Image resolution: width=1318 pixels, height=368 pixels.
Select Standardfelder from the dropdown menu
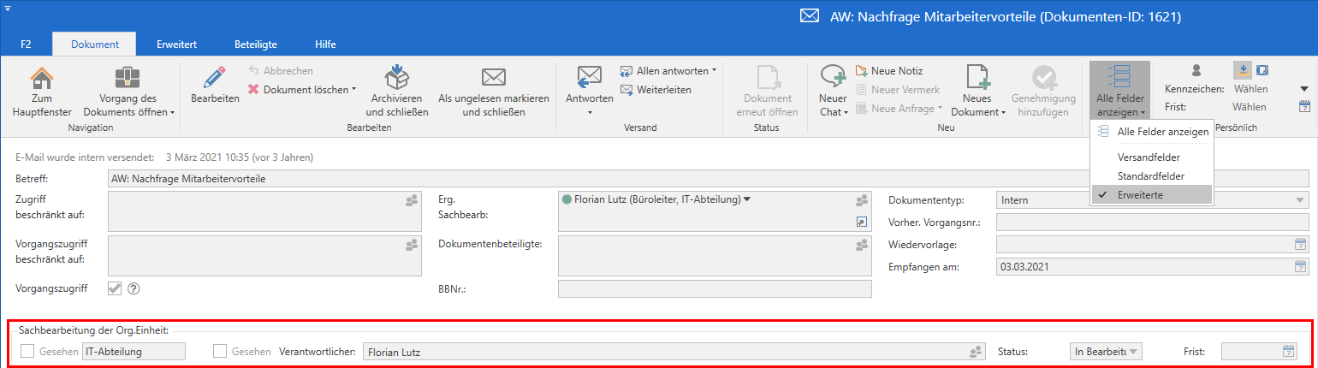[x=1149, y=176]
